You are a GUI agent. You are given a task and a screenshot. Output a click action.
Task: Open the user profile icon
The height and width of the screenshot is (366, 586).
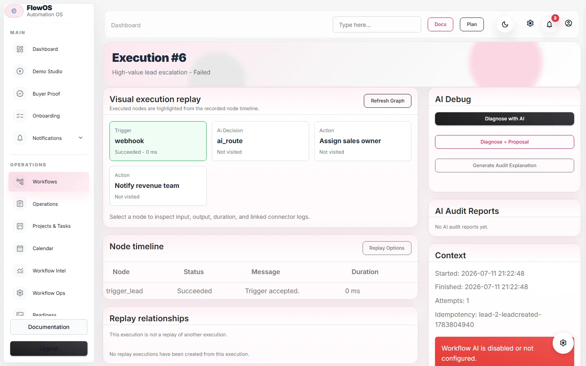(x=569, y=24)
